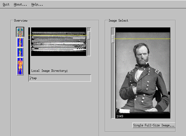Click the image number 1049 label
The width and height of the screenshot is (186, 136).
(x=120, y=116)
